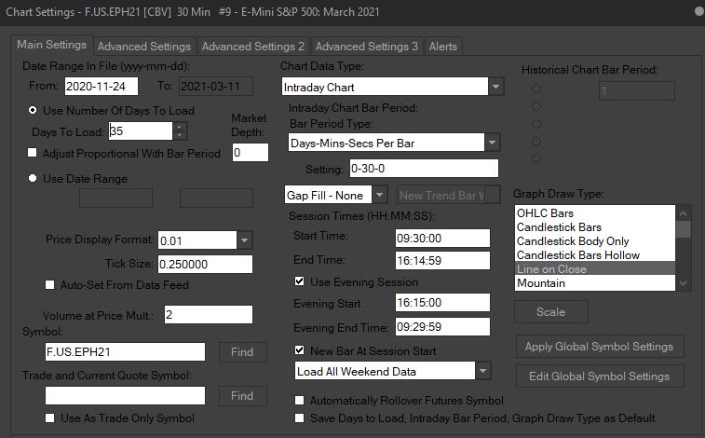This screenshot has width=705, height=438.
Task: Increase Days To Load with spinner arrow
Action: click(180, 126)
